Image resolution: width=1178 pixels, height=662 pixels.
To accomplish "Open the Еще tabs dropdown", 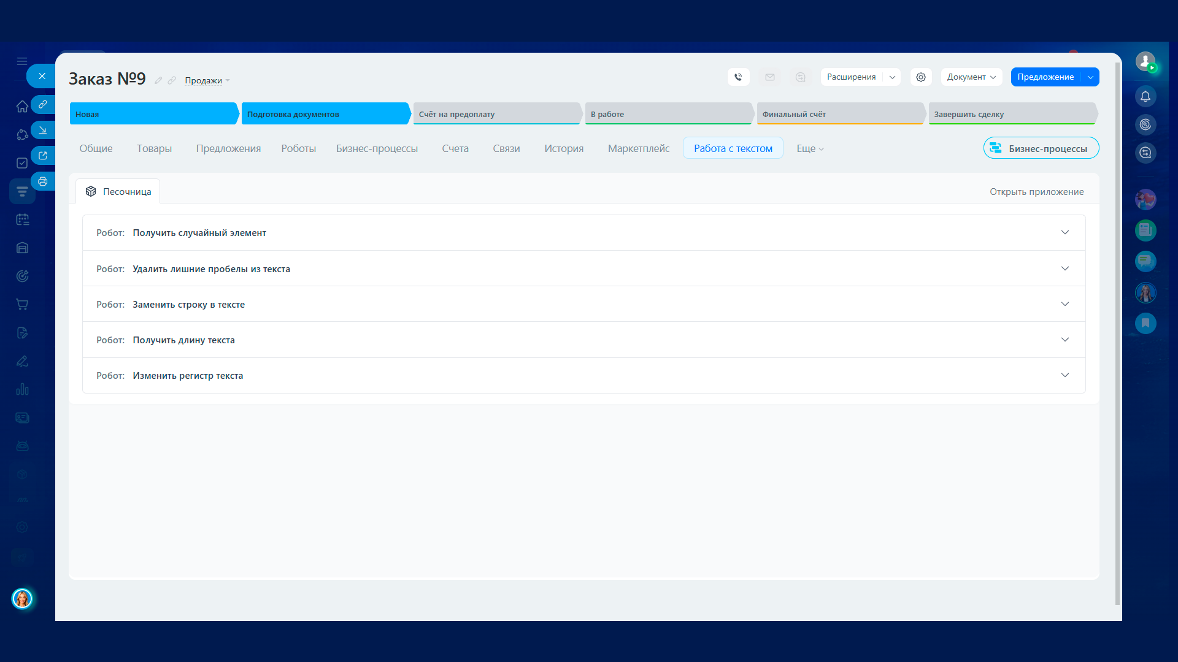I will 809,148.
